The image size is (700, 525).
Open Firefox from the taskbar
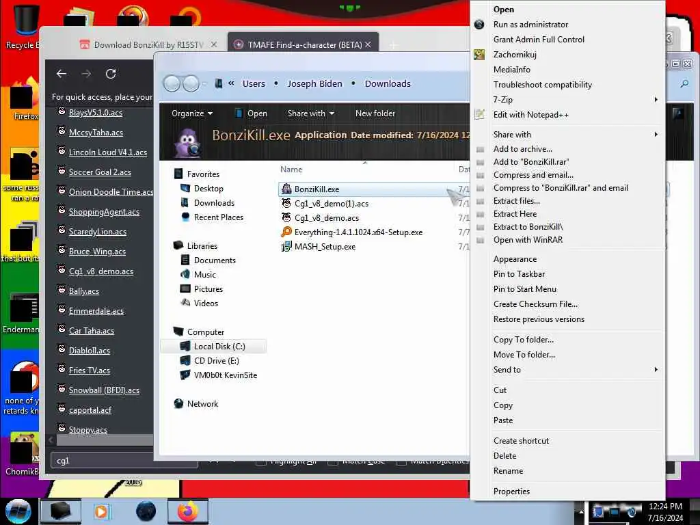[x=187, y=511]
